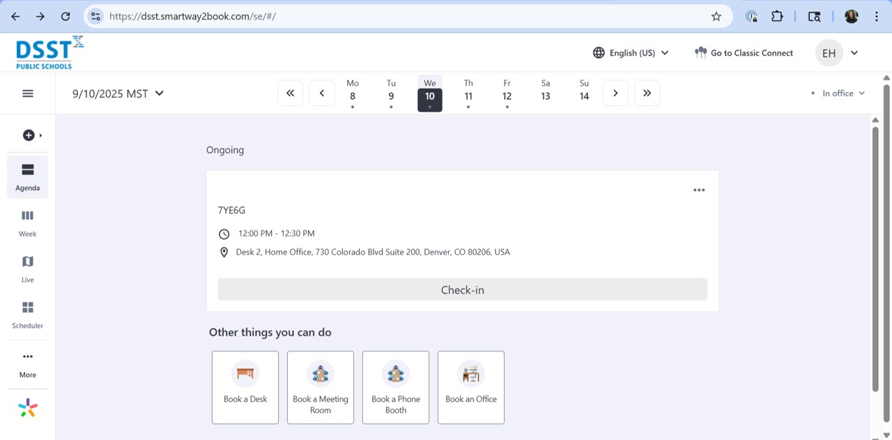Open English (US) language dropdown
Screen dimensions: 892x440
(x=631, y=53)
